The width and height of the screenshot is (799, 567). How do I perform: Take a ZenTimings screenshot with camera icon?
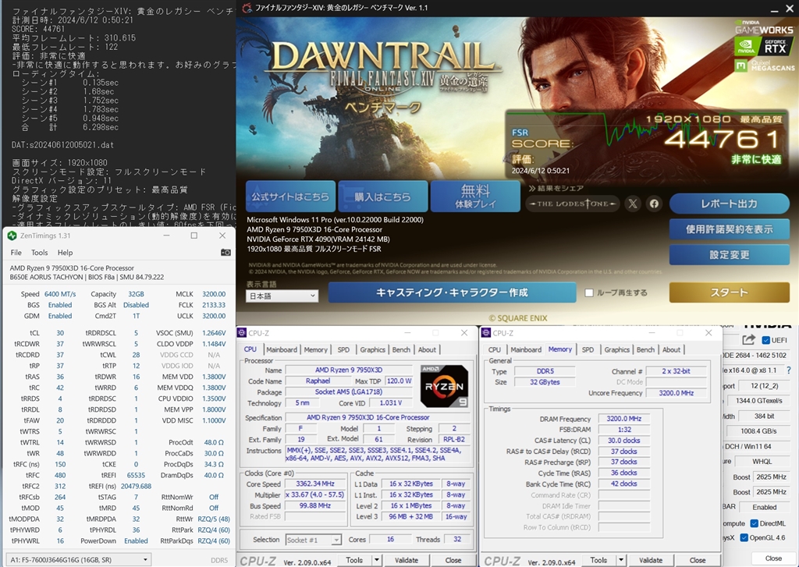click(225, 253)
